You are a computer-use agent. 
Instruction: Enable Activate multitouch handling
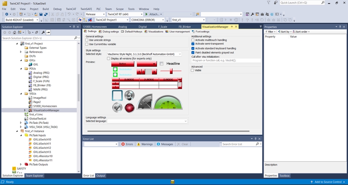pos(193,40)
